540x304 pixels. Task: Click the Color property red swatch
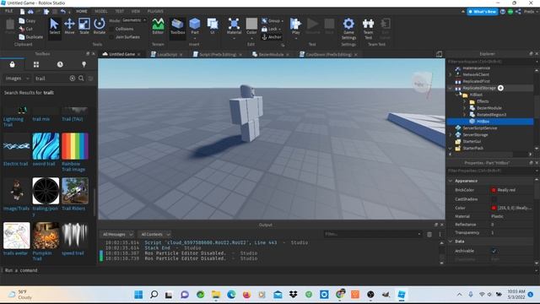coord(494,208)
